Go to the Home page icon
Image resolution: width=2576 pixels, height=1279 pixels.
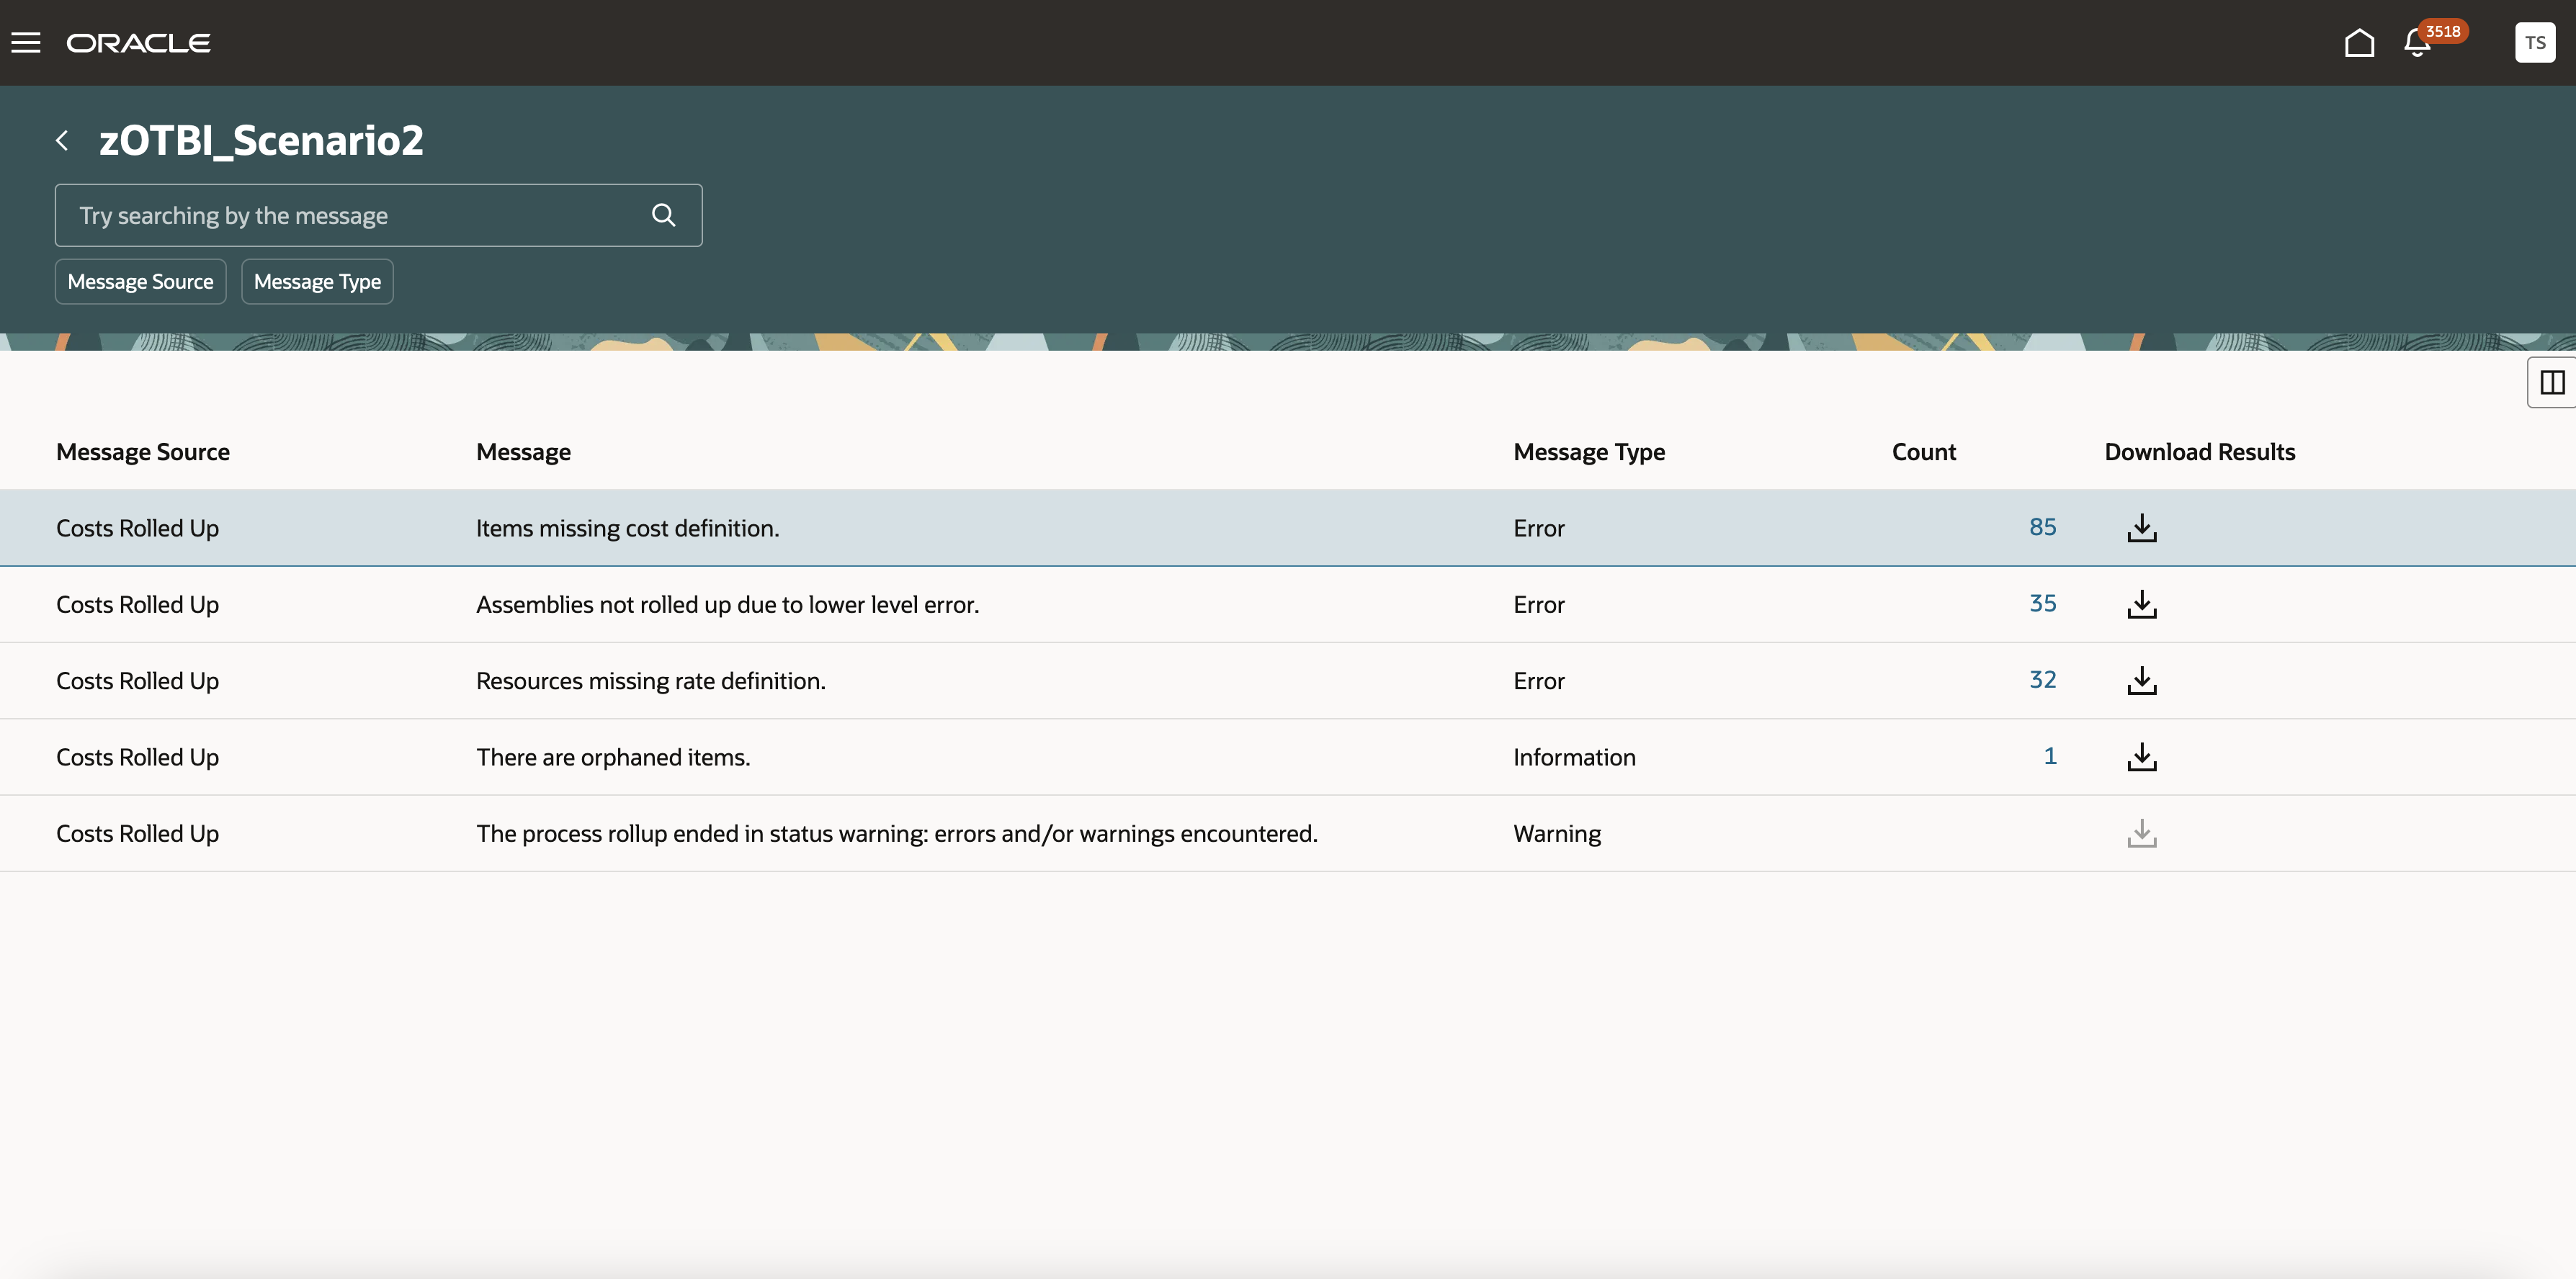click(2359, 43)
